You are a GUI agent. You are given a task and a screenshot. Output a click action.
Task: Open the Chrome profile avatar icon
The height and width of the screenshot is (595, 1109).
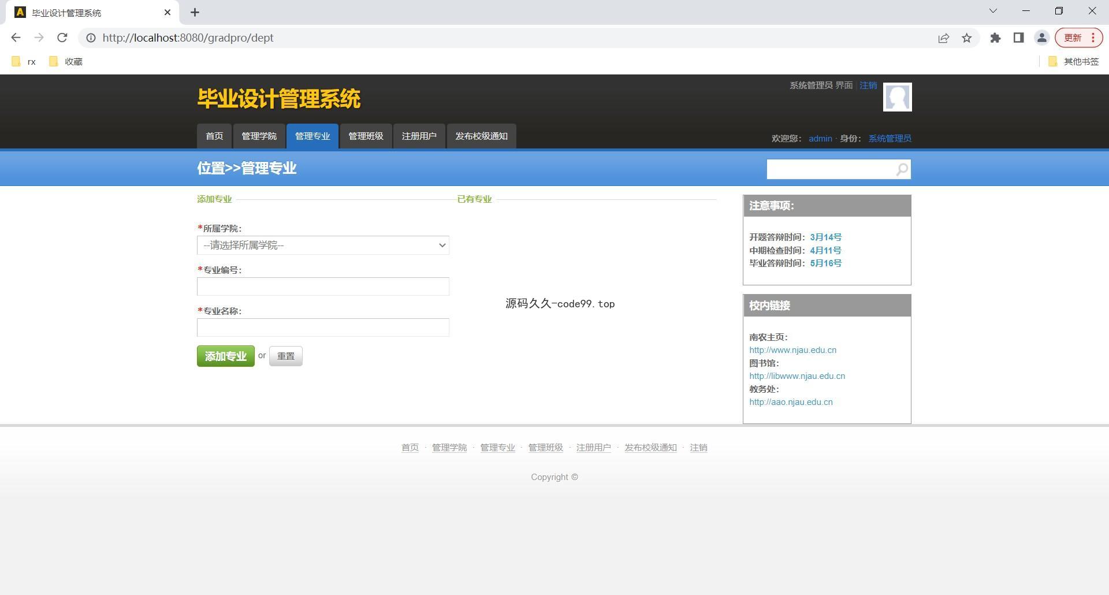tap(1041, 38)
